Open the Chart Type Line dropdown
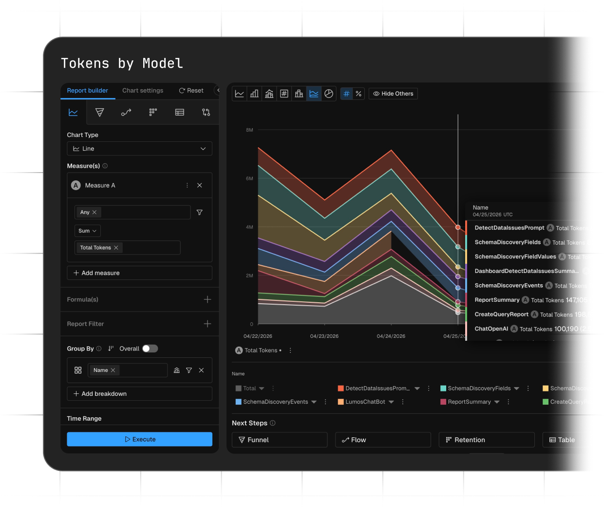The height and width of the screenshot is (507, 604). pos(139,149)
